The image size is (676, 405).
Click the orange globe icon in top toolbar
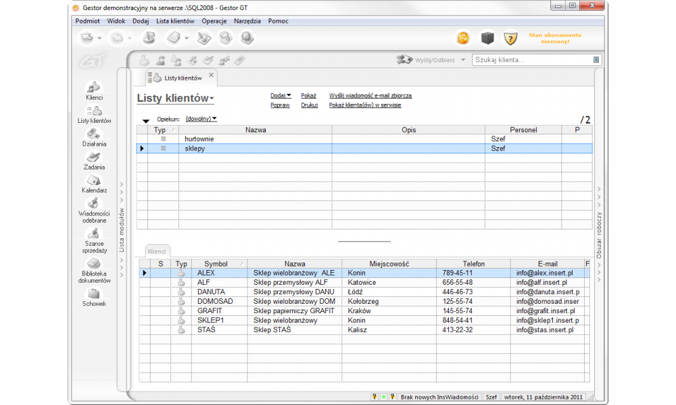(x=463, y=38)
